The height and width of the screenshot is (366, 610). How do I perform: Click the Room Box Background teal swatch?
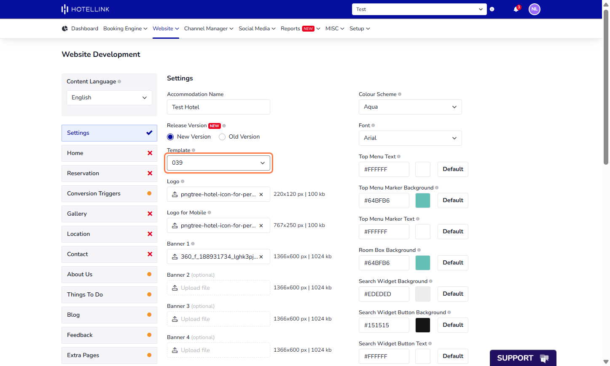(x=423, y=263)
